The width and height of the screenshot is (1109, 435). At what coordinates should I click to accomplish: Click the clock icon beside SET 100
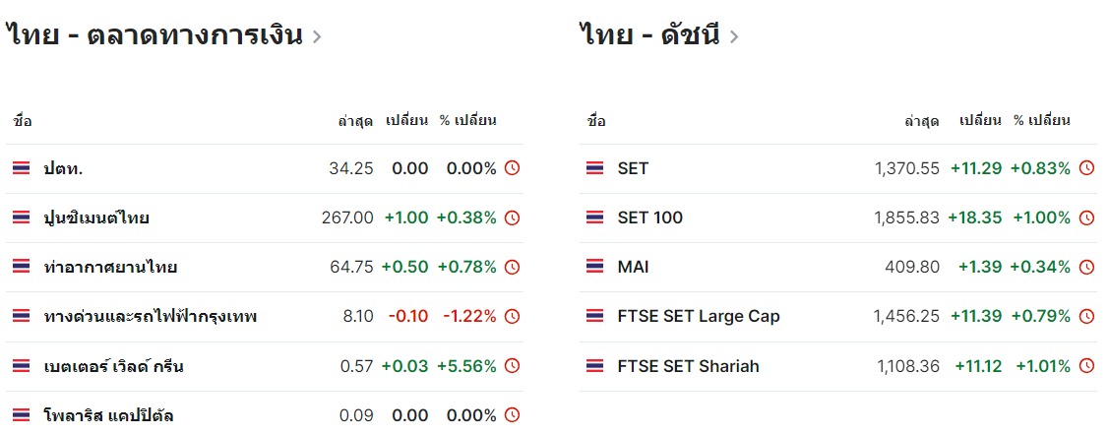tap(1086, 217)
